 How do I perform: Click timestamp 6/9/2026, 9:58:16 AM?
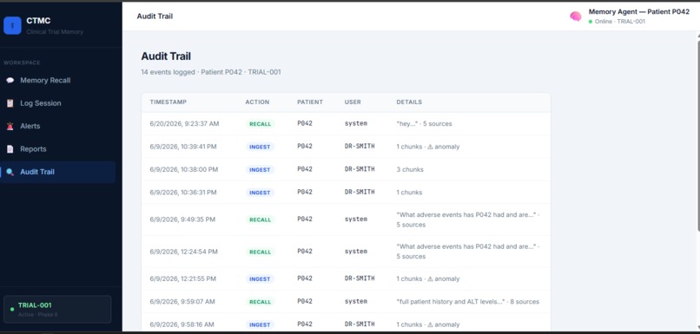coord(182,324)
